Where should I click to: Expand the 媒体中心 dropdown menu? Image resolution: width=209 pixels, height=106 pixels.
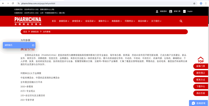click(x=103, y=21)
